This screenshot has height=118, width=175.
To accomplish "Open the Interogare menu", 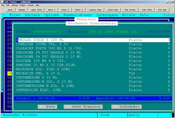I will click(x=107, y=15).
